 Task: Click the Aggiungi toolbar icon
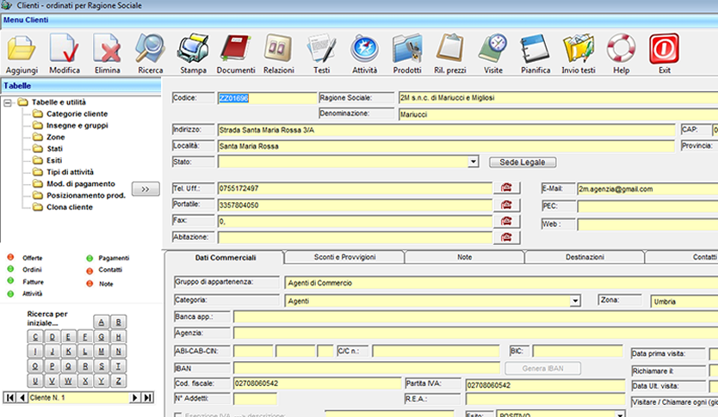tap(21, 48)
